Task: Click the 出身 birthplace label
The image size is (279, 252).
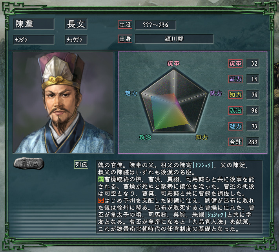Action: pos(125,39)
